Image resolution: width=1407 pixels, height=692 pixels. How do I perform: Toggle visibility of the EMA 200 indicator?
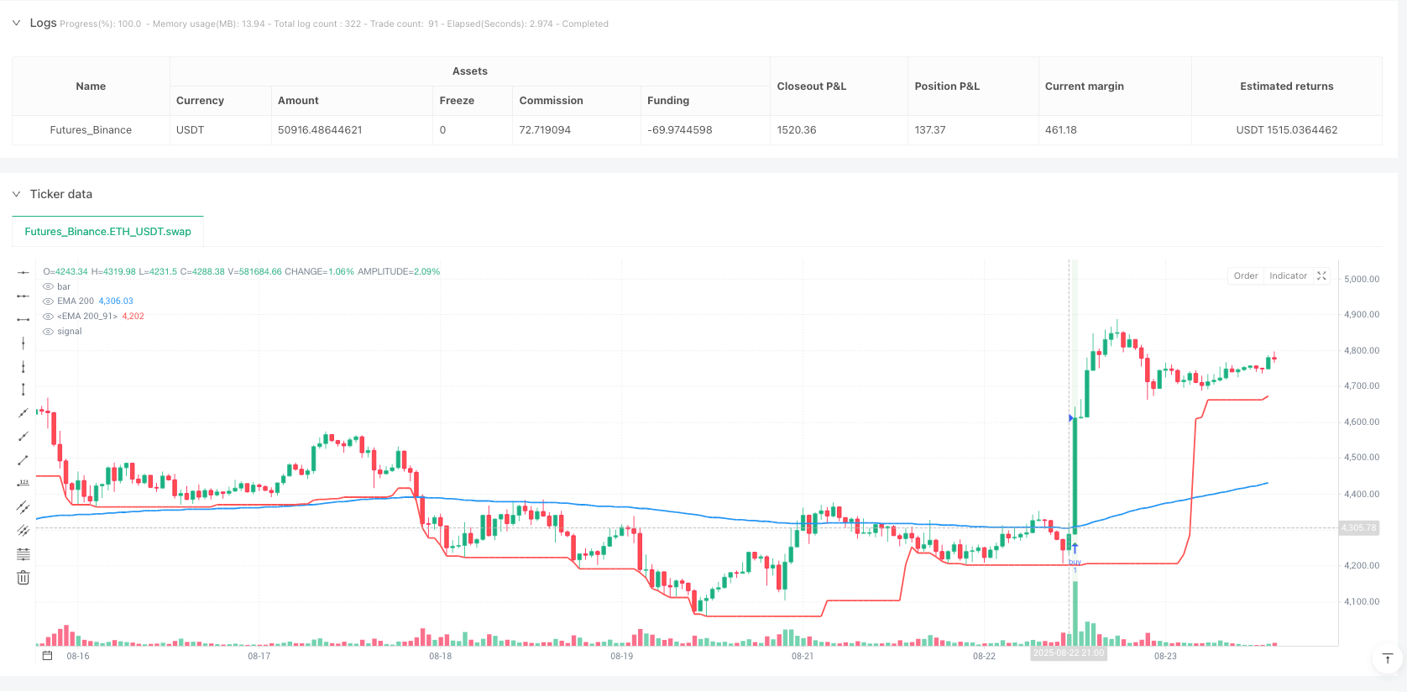[x=49, y=301]
